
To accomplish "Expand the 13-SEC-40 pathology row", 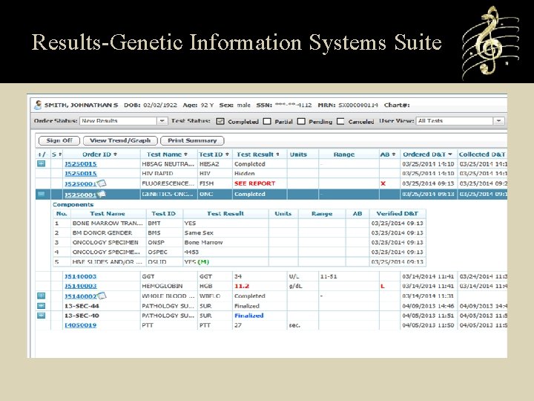I will click(42, 316).
